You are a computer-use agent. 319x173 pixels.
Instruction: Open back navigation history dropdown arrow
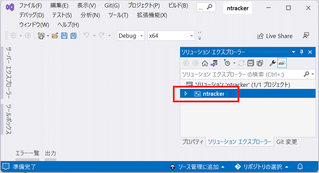(x=21, y=36)
